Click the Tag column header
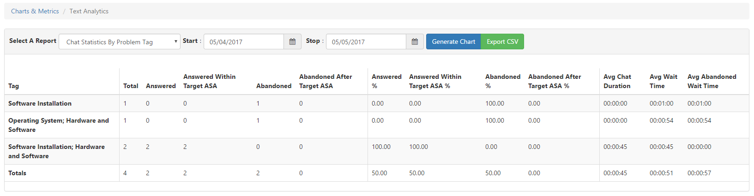The height and width of the screenshot is (196, 754). point(14,86)
